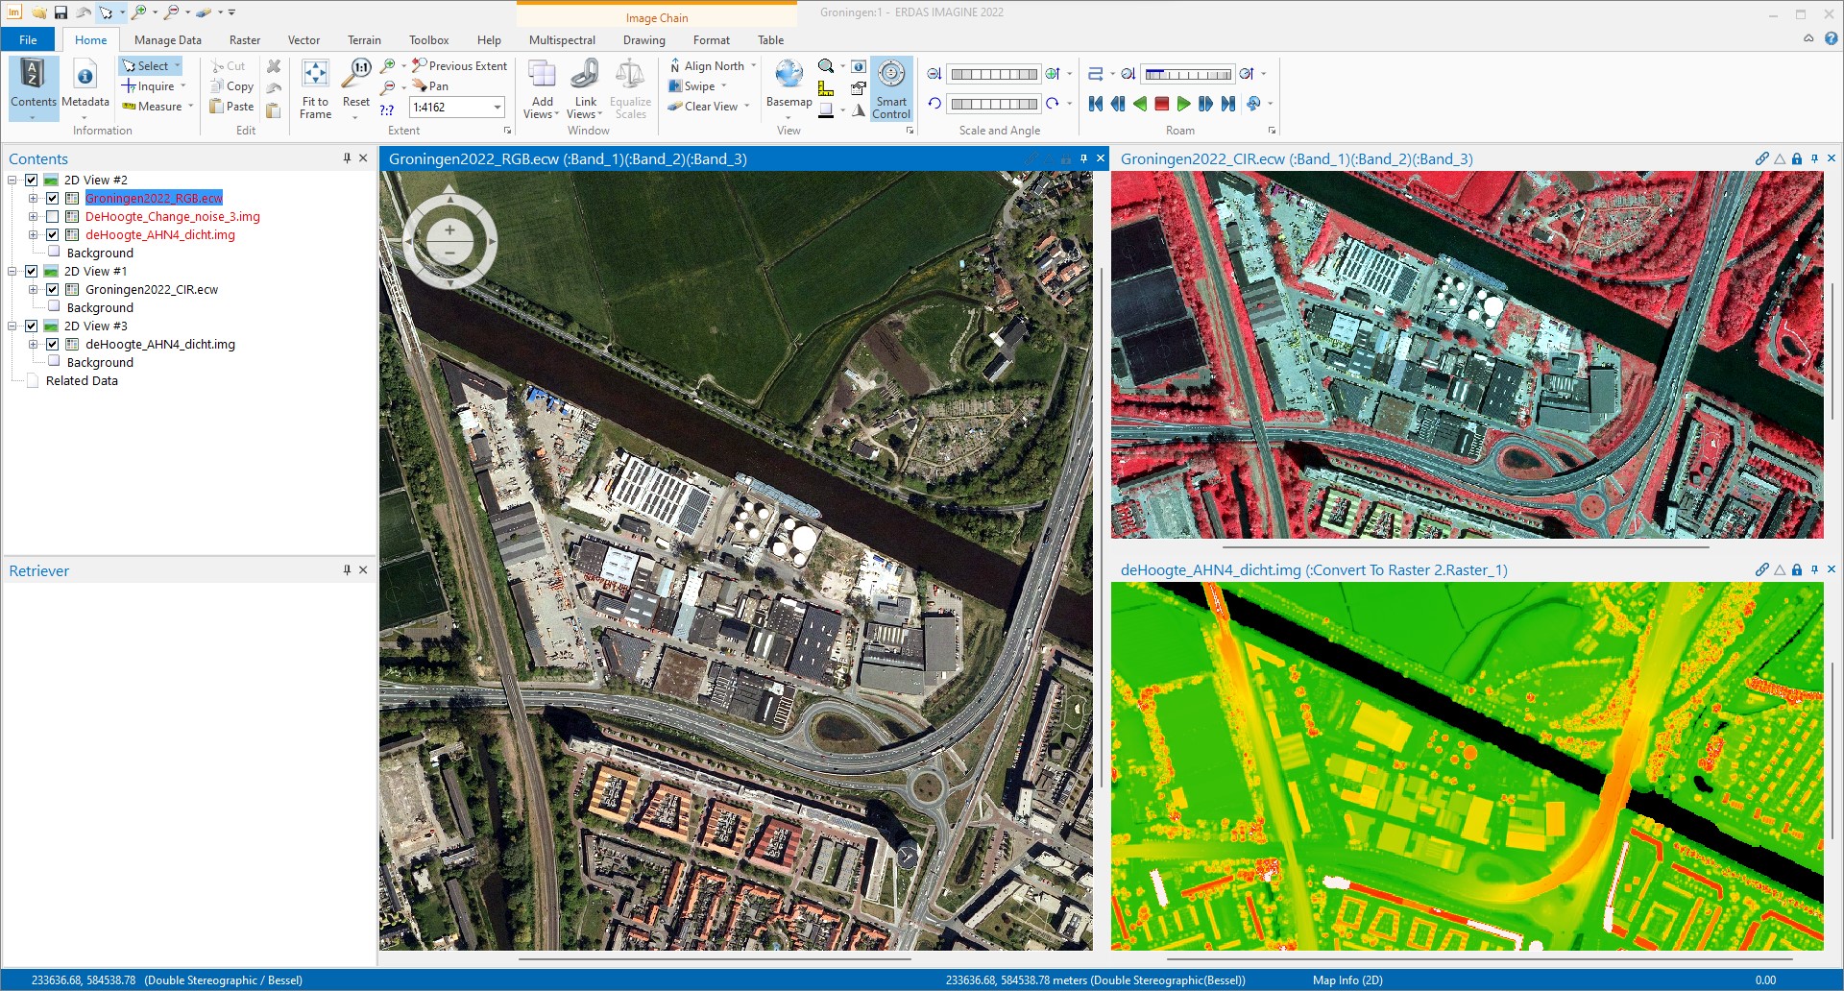Enable the DeHoogte_Change_noise_3.img layer checkbox
The image size is (1844, 991).
click(x=53, y=217)
